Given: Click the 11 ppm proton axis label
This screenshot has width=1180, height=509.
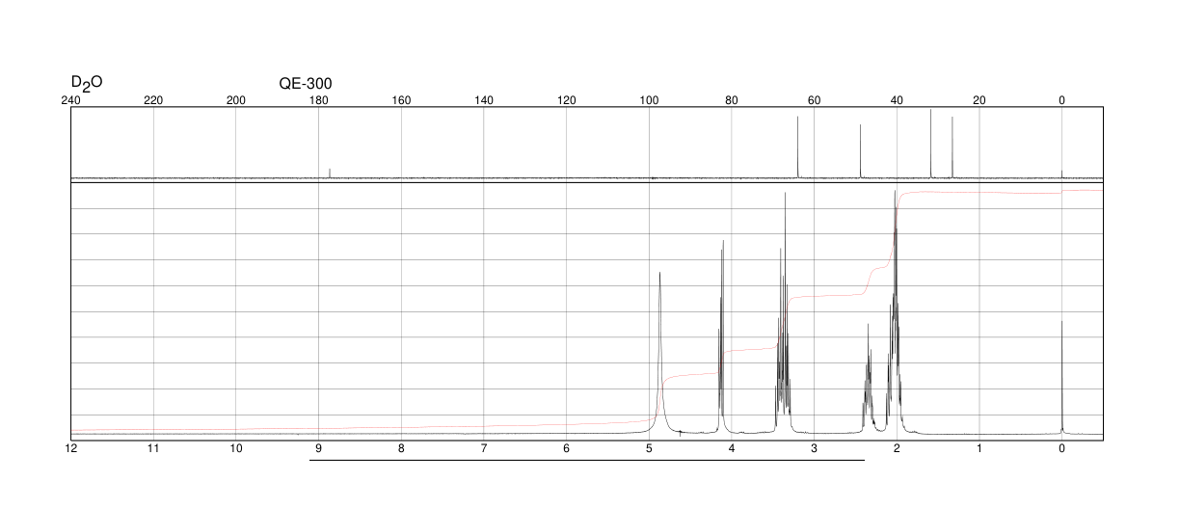Looking at the screenshot, I should point(153,449).
